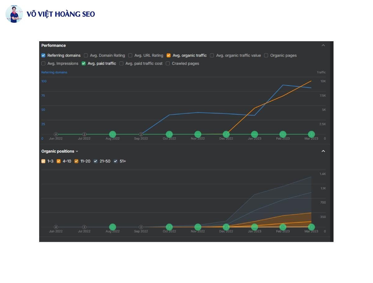Screen dimensions: 373x283
Task: Click green Nov 2022 marker in Organic positions chart
Action: pyautogui.click(x=198, y=227)
